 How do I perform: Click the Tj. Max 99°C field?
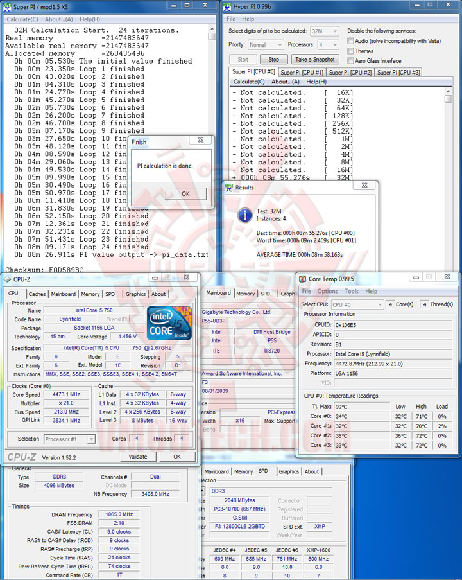[362, 407]
